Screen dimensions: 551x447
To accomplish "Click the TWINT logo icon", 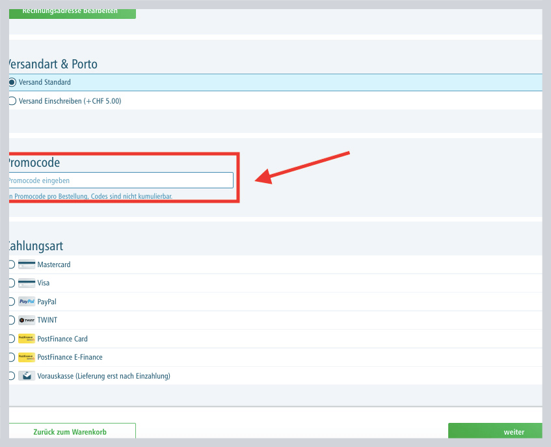I will tap(27, 321).
